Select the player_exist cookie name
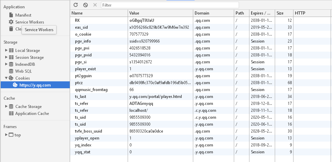Image resolution: width=332 pixels, height=162 pixels. coord(85,69)
